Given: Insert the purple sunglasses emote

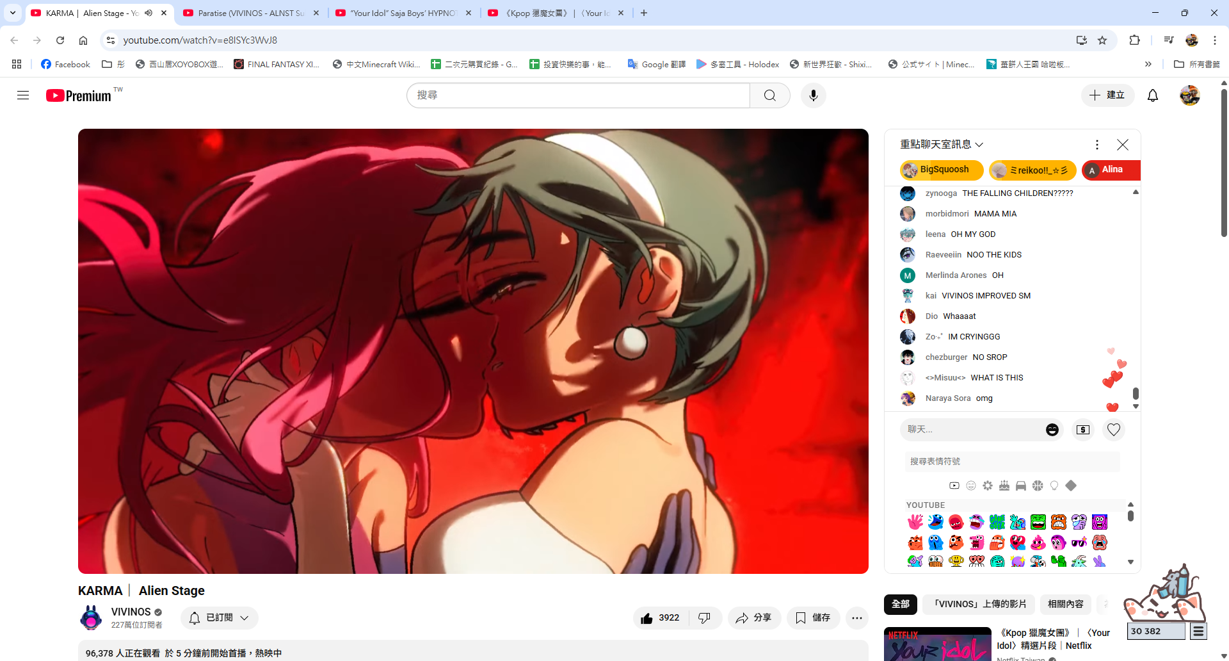Looking at the screenshot, I should point(1079,543).
